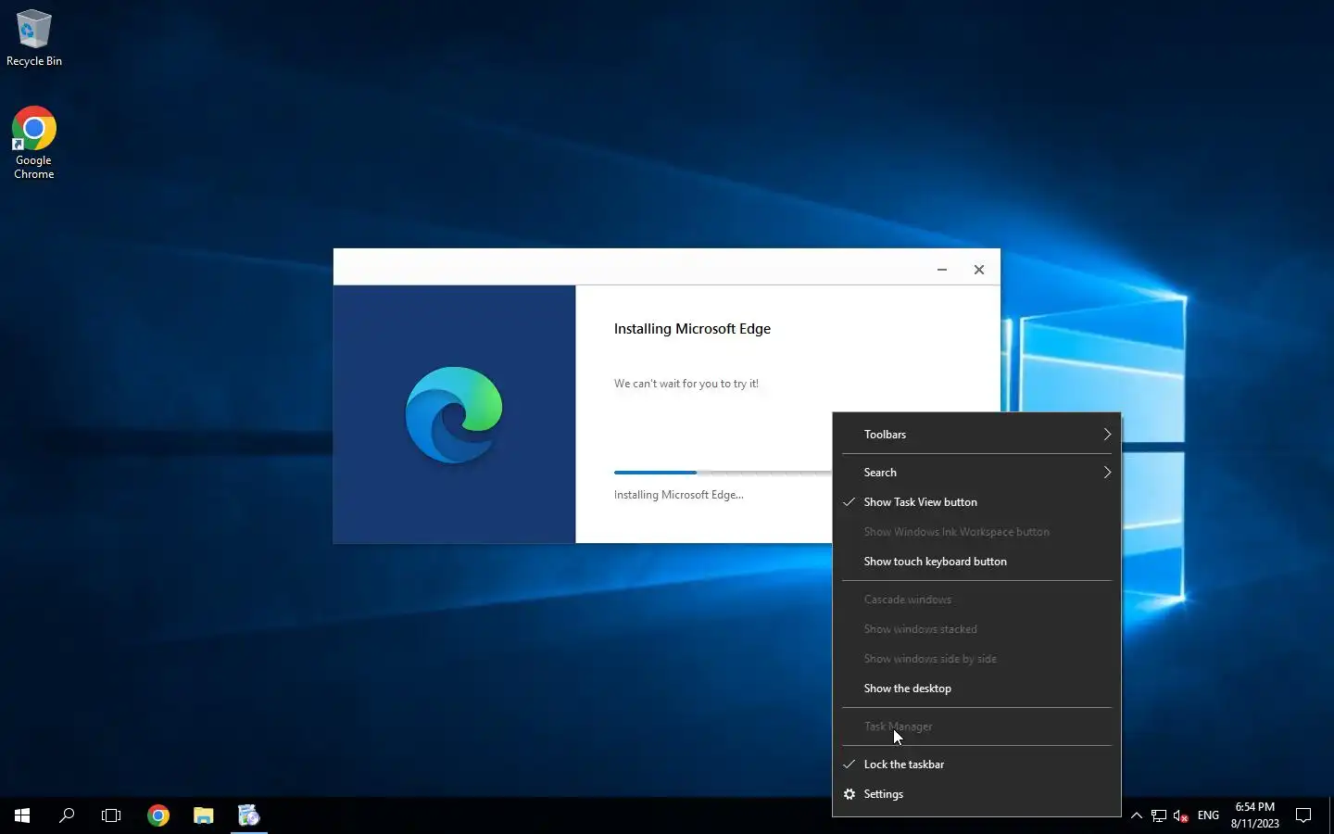
Task: Select the Google Chrome desktop shortcut
Action: pyautogui.click(x=34, y=143)
